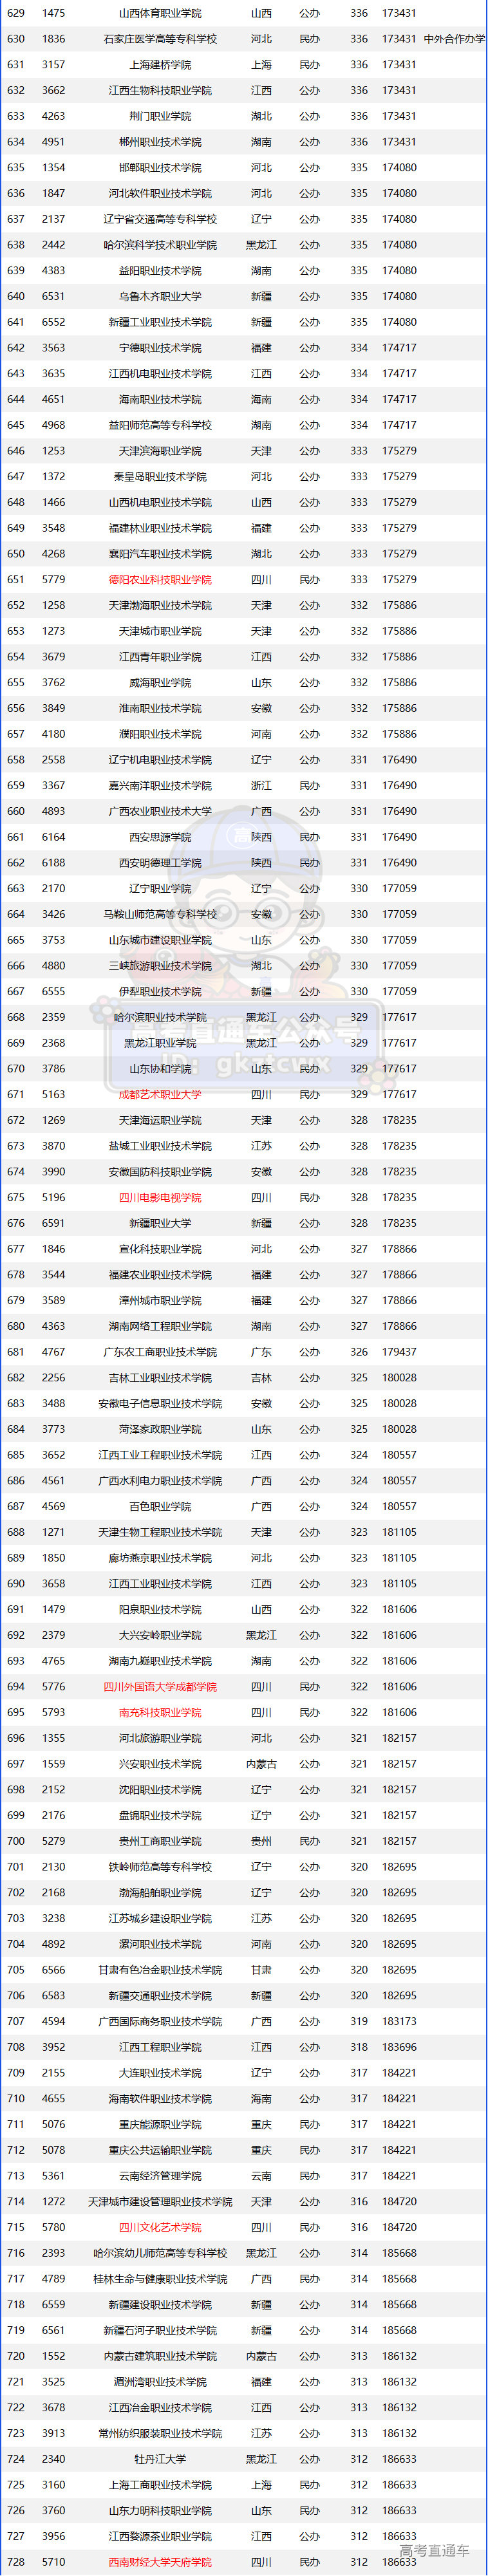This screenshot has height=2576, width=488.
Task: Select 山东协和学院 in row 670
Action: pyautogui.click(x=160, y=1069)
